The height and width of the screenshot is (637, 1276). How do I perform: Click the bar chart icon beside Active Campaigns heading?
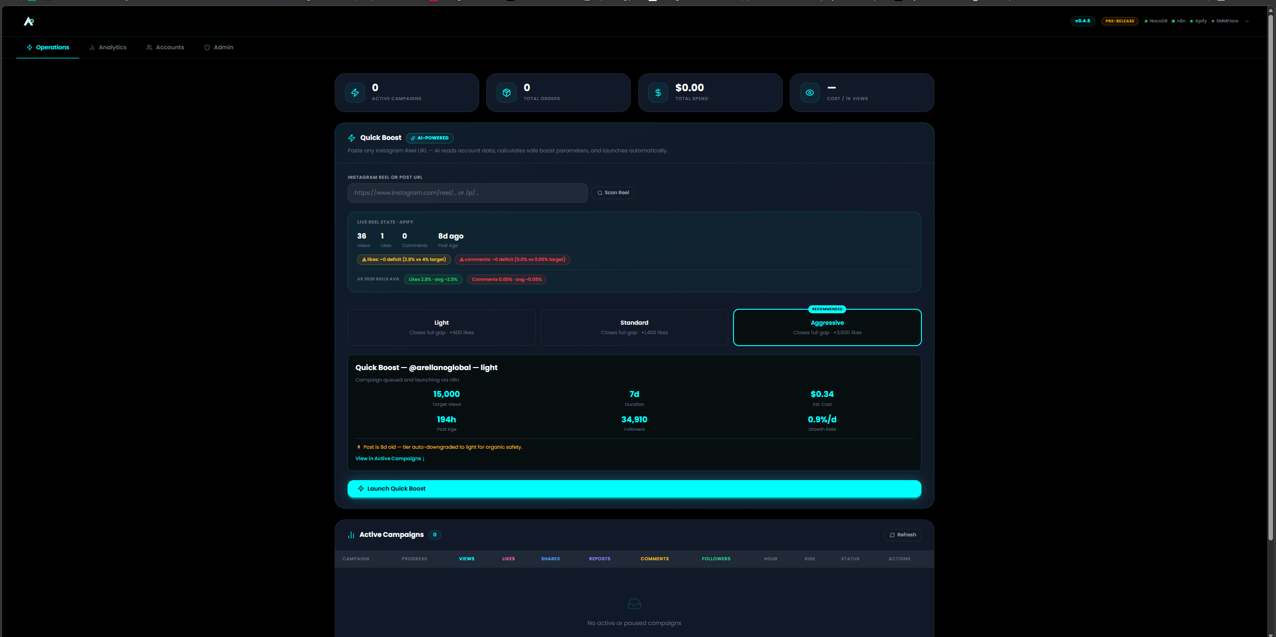pos(351,535)
